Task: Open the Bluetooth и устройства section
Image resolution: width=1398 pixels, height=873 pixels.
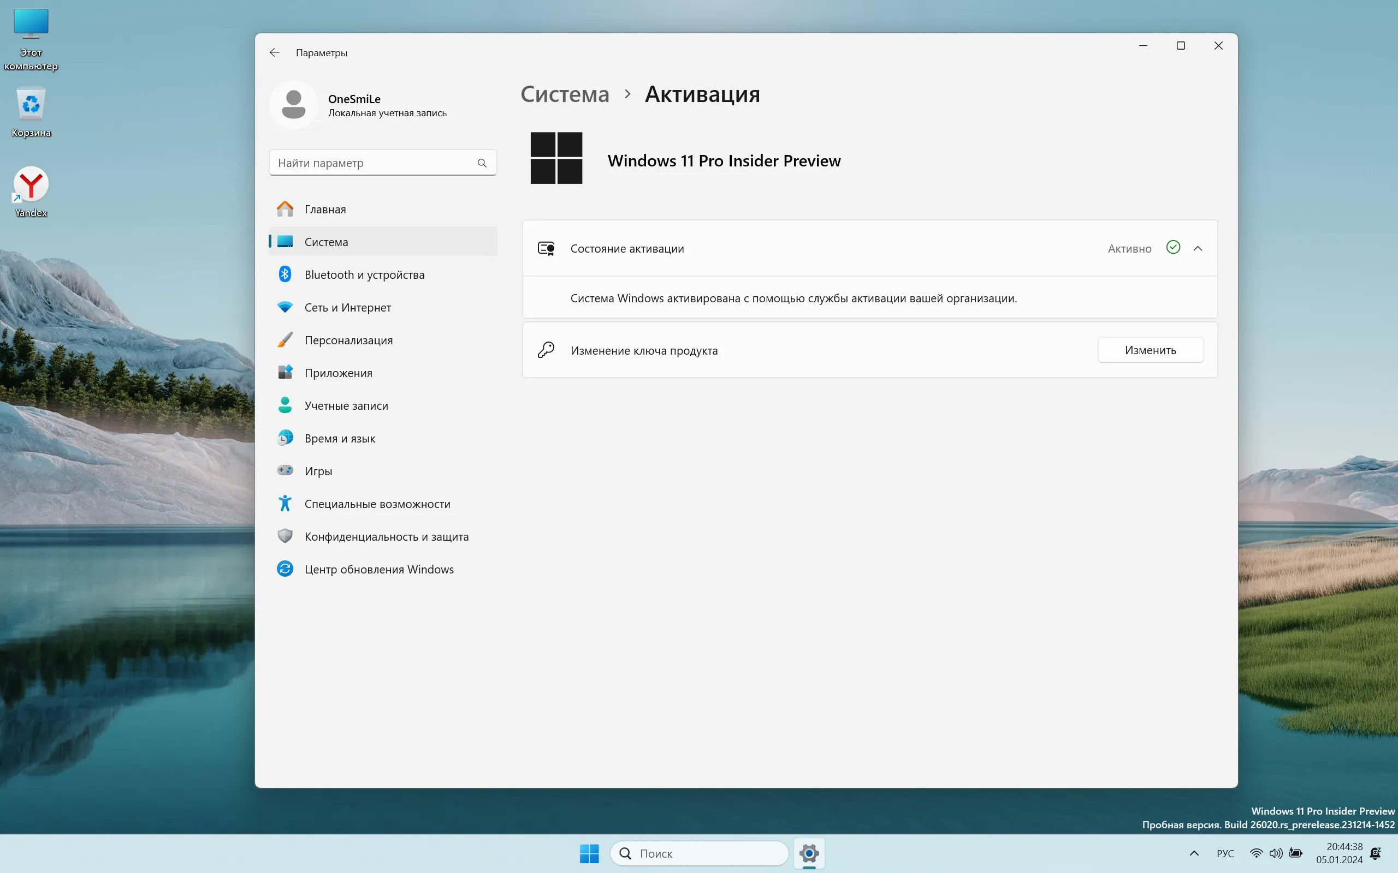Action: (x=364, y=275)
